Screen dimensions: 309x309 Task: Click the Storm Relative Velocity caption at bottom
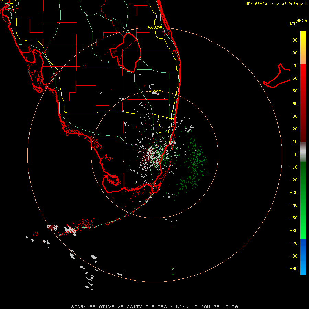(x=154, y=307)
